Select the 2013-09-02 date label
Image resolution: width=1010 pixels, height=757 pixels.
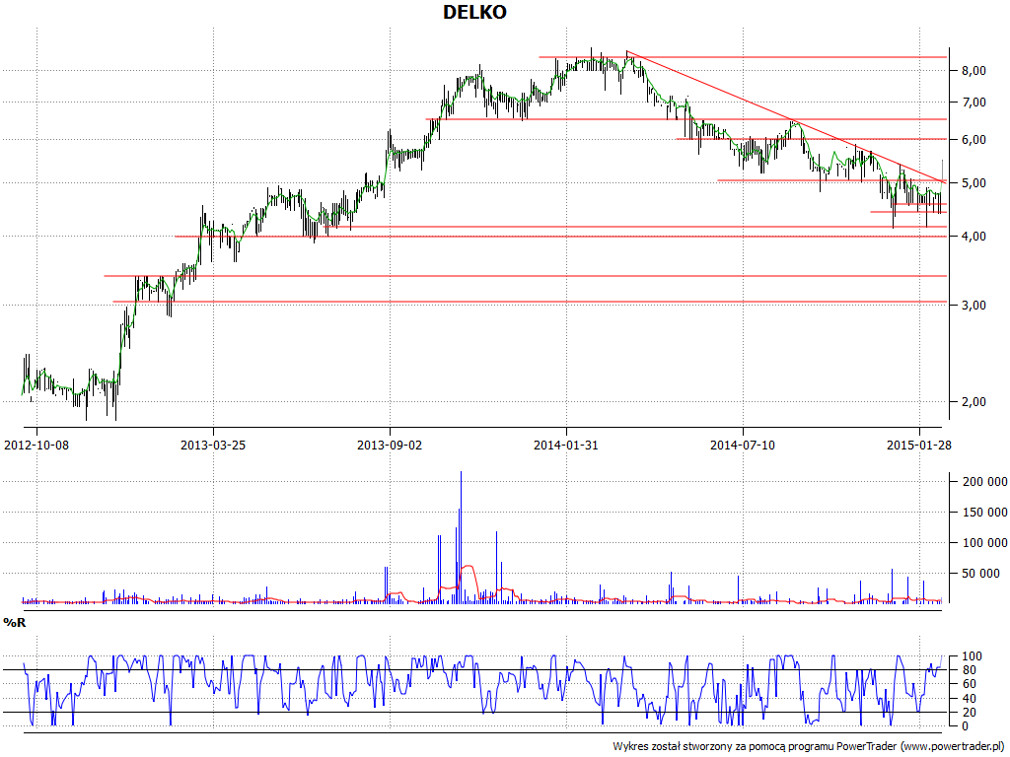click(x=390, y=445)
